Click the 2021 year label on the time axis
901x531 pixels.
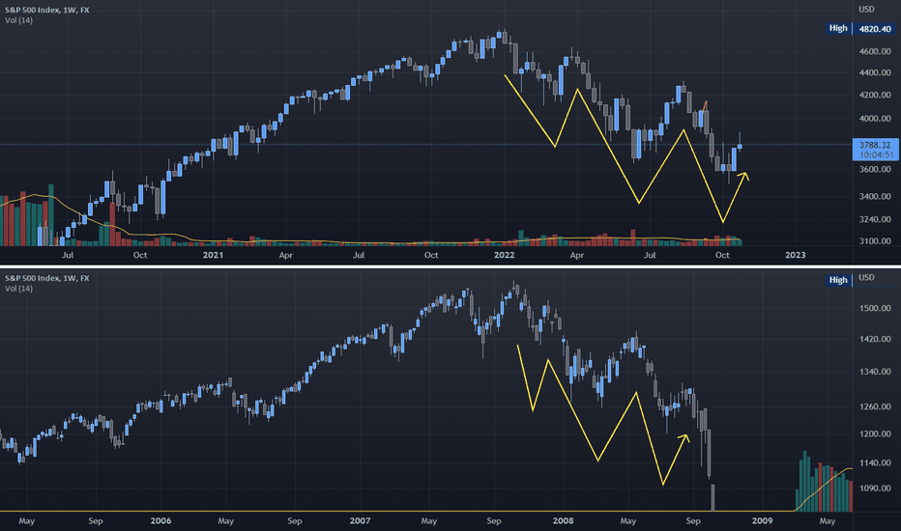tap(214, 255)
